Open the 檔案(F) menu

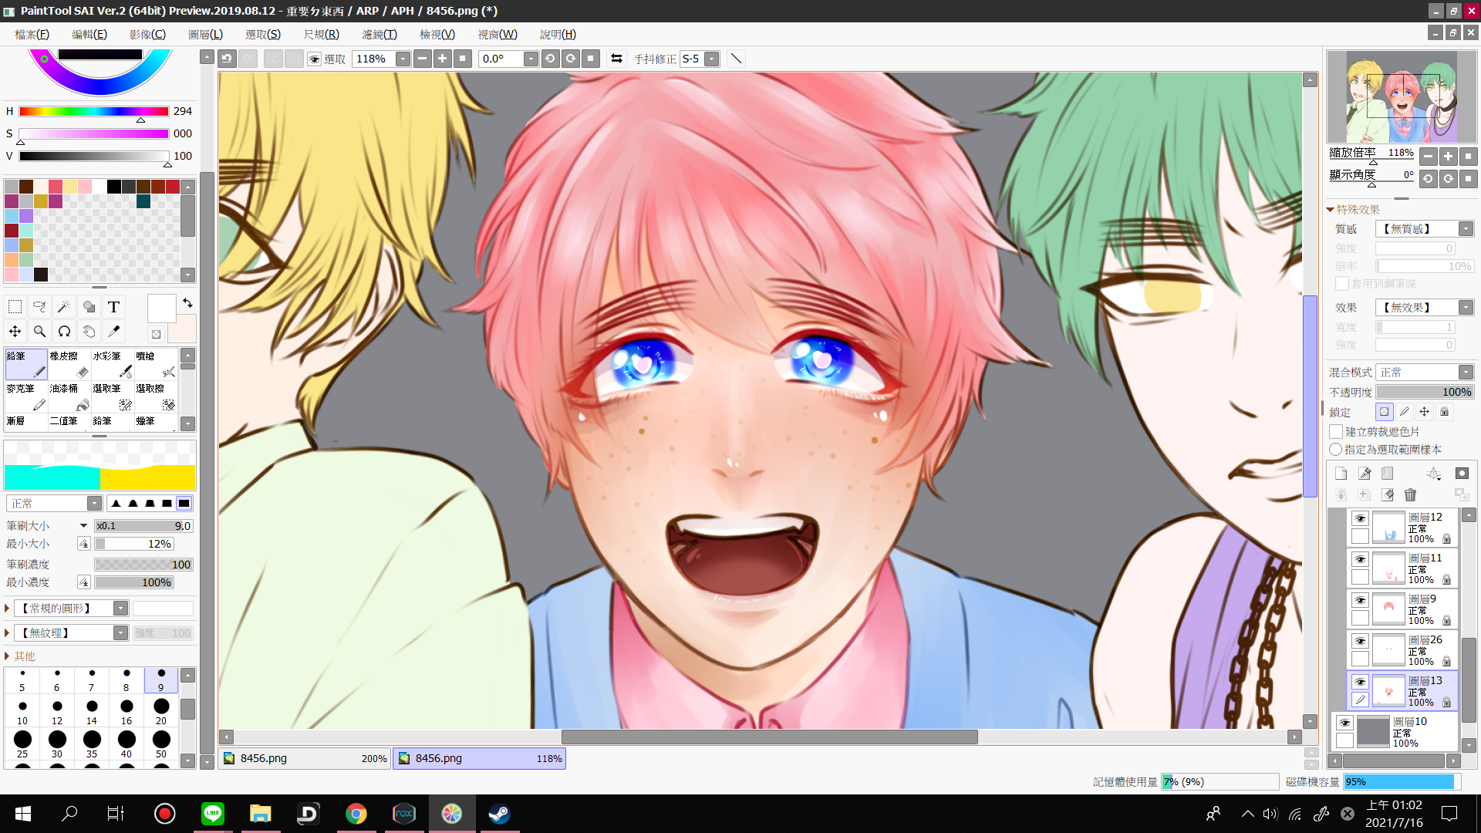(x=32, y=34)
